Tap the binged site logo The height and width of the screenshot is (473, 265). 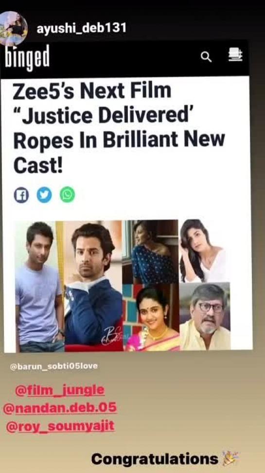[x=27, y=57]
